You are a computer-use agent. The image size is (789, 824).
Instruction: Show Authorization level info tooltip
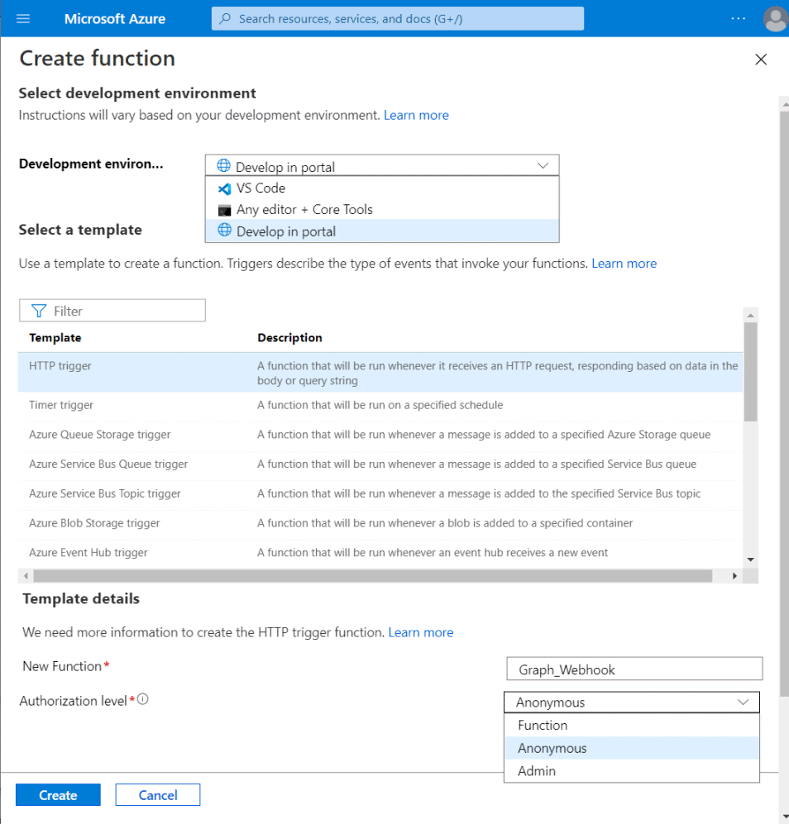pyautogui.click(x=142, y=699)
